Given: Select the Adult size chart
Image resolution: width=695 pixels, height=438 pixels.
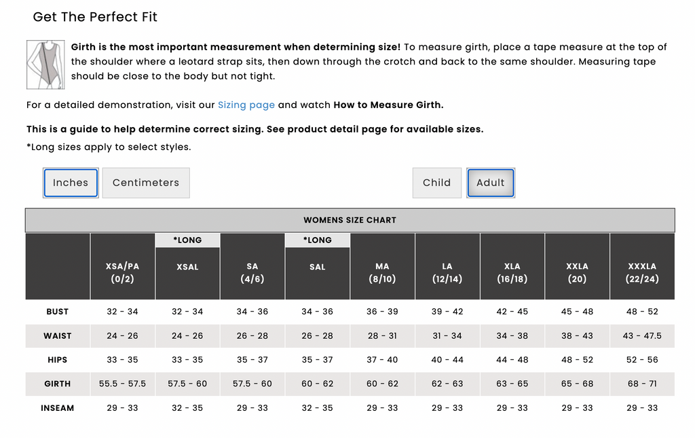Looking at the screenshot, I should pyautogui.click(x=491, y=183).
